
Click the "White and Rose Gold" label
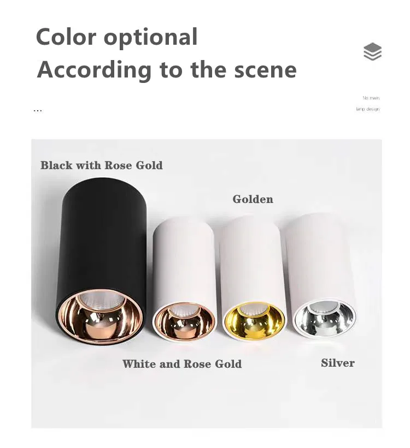tap(182, 364)
